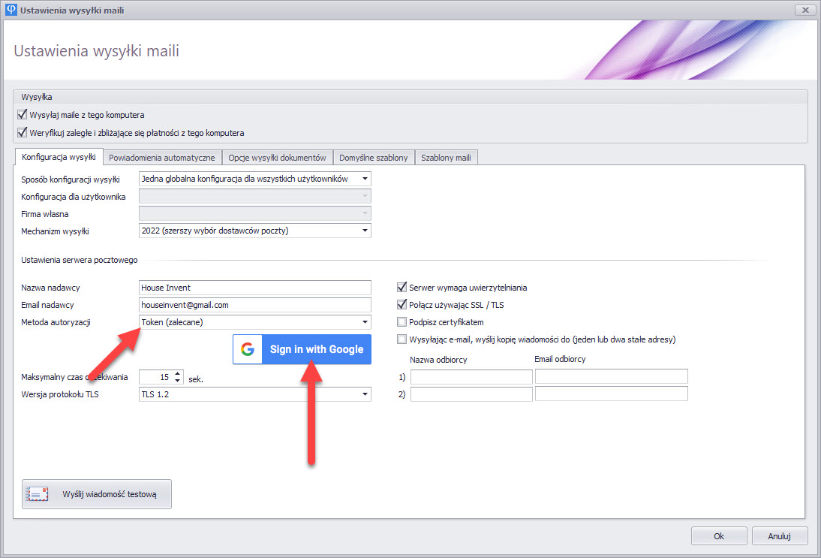Toggle 'Serwer wymaga uwierzytelniania' checkbox
Image resolution: width=821 pixels, height=558 pixels.
click(401, 287)
